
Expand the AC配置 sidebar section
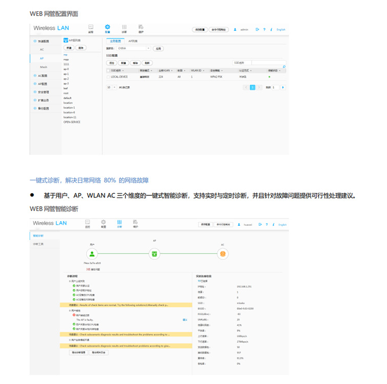coord(42,75)
